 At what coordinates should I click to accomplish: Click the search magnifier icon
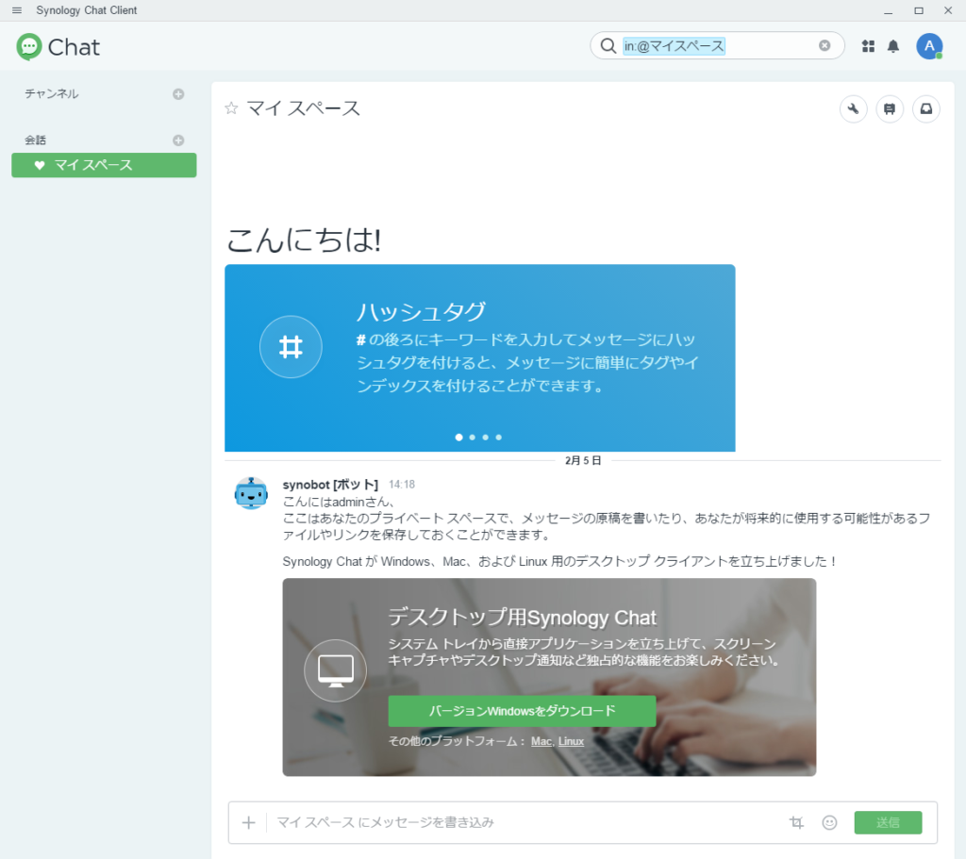click(608, 45)
